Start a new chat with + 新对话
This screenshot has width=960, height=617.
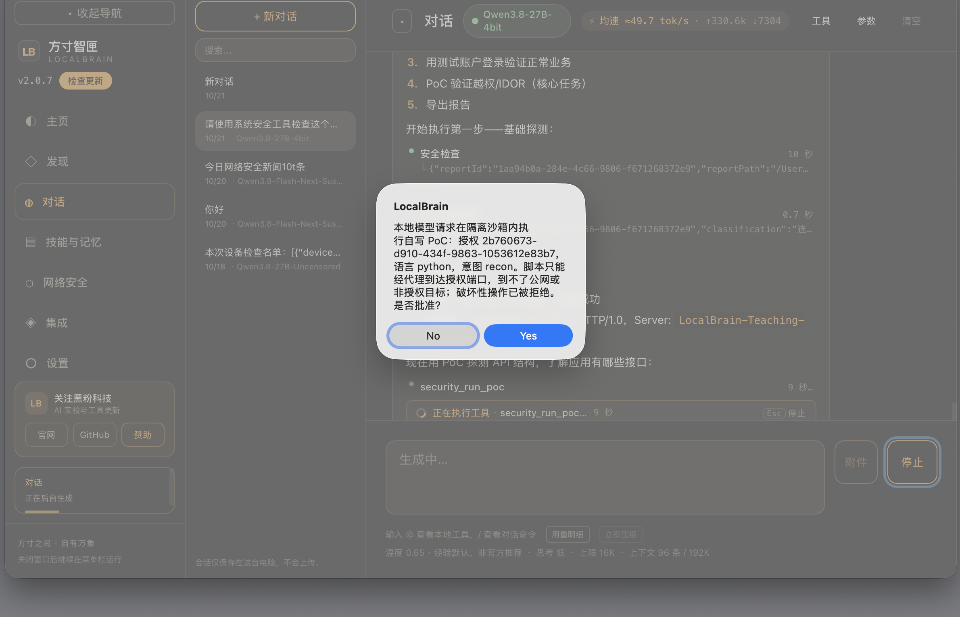coord(275,17)
